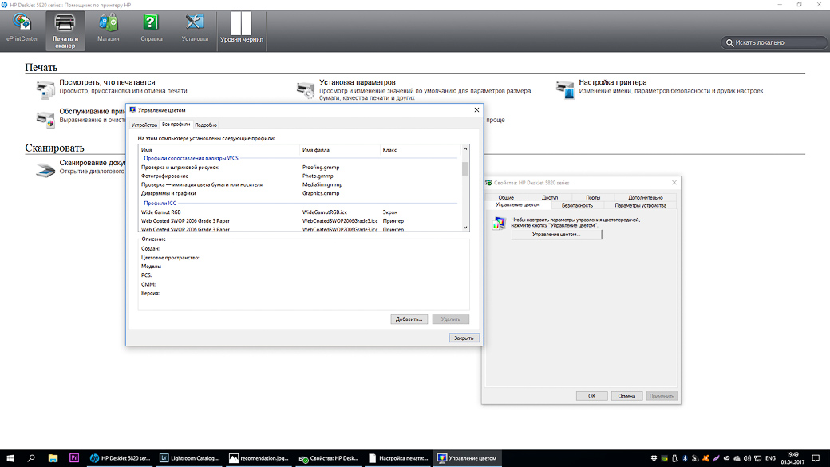Open the Общие tab in printer properties
This screenshot has width=830, height=467.
[x=506, y=197]
